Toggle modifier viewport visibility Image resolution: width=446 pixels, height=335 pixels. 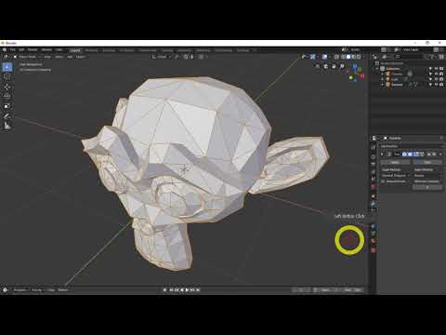[410, 154]
